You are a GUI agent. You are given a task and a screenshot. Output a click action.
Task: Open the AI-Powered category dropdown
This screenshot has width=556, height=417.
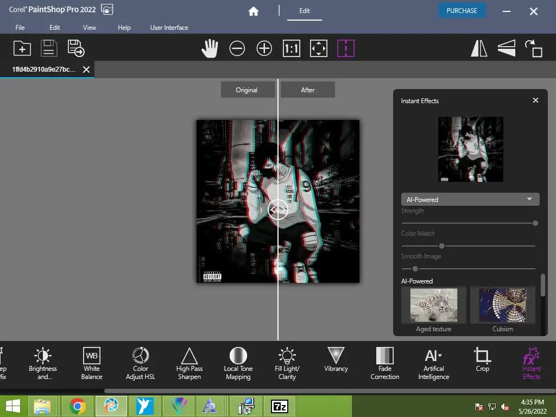pos(470,199)
